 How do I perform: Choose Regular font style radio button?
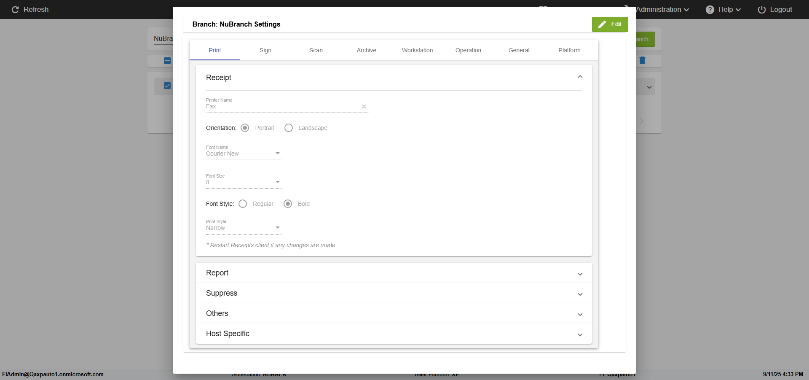coord(243,204)
